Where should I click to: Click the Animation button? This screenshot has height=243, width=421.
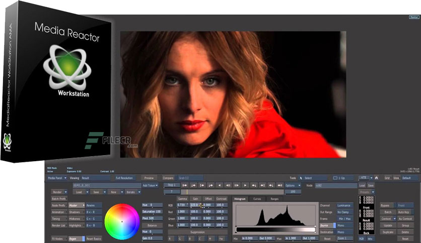tap(59, 212)
